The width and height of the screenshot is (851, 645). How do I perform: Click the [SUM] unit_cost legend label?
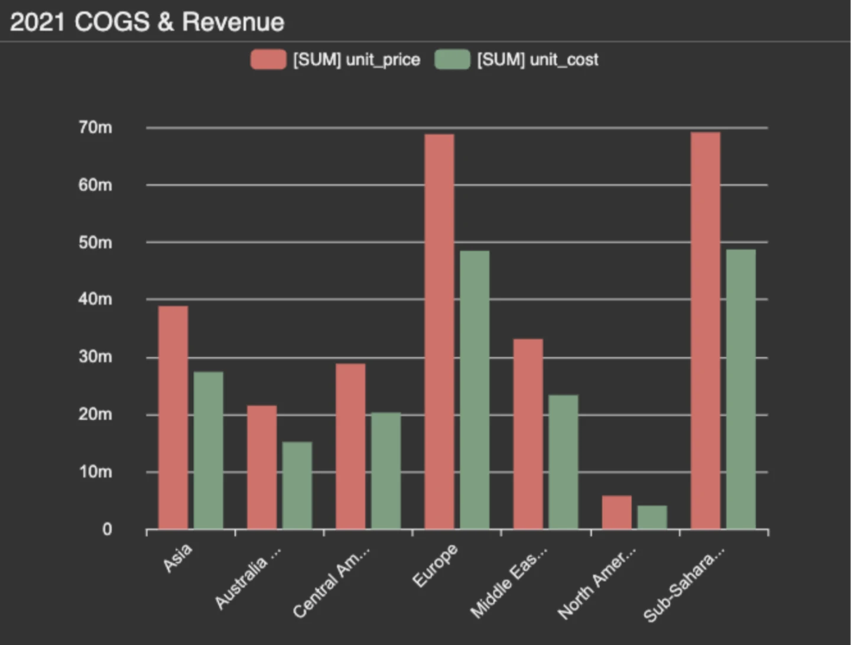pos(538,60)
